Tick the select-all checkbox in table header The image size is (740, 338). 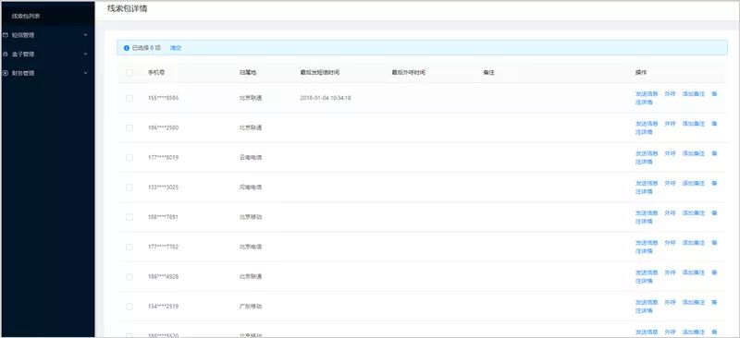(129, 73)
